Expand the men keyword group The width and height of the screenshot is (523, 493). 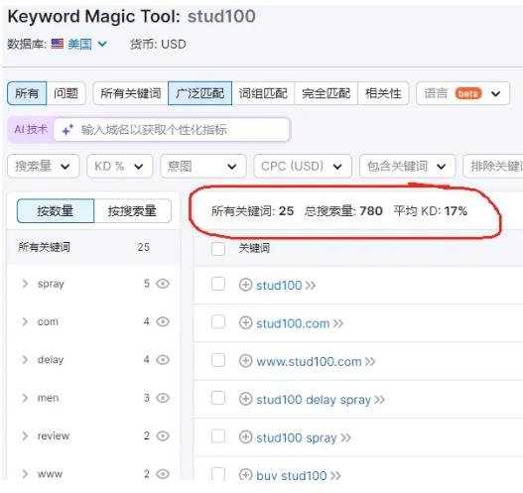(x=25, y=398)
